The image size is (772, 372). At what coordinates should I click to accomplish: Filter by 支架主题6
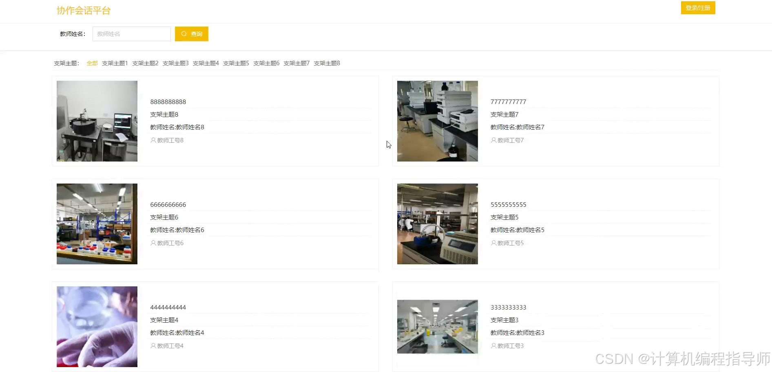266,63
